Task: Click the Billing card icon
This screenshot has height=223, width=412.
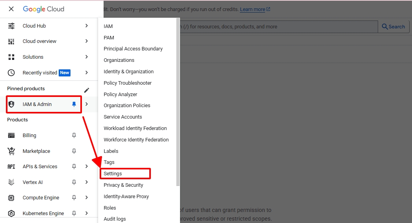Action: click(11, 136)
